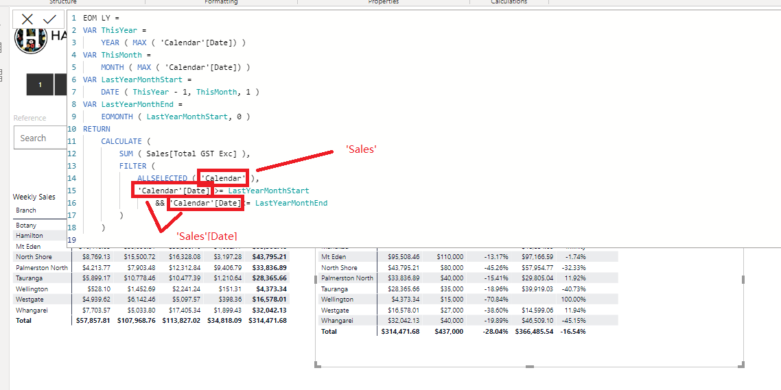Click the ALLSELECTED function in the formula
This screenshot has width=781, height=390.
(162, 178)
